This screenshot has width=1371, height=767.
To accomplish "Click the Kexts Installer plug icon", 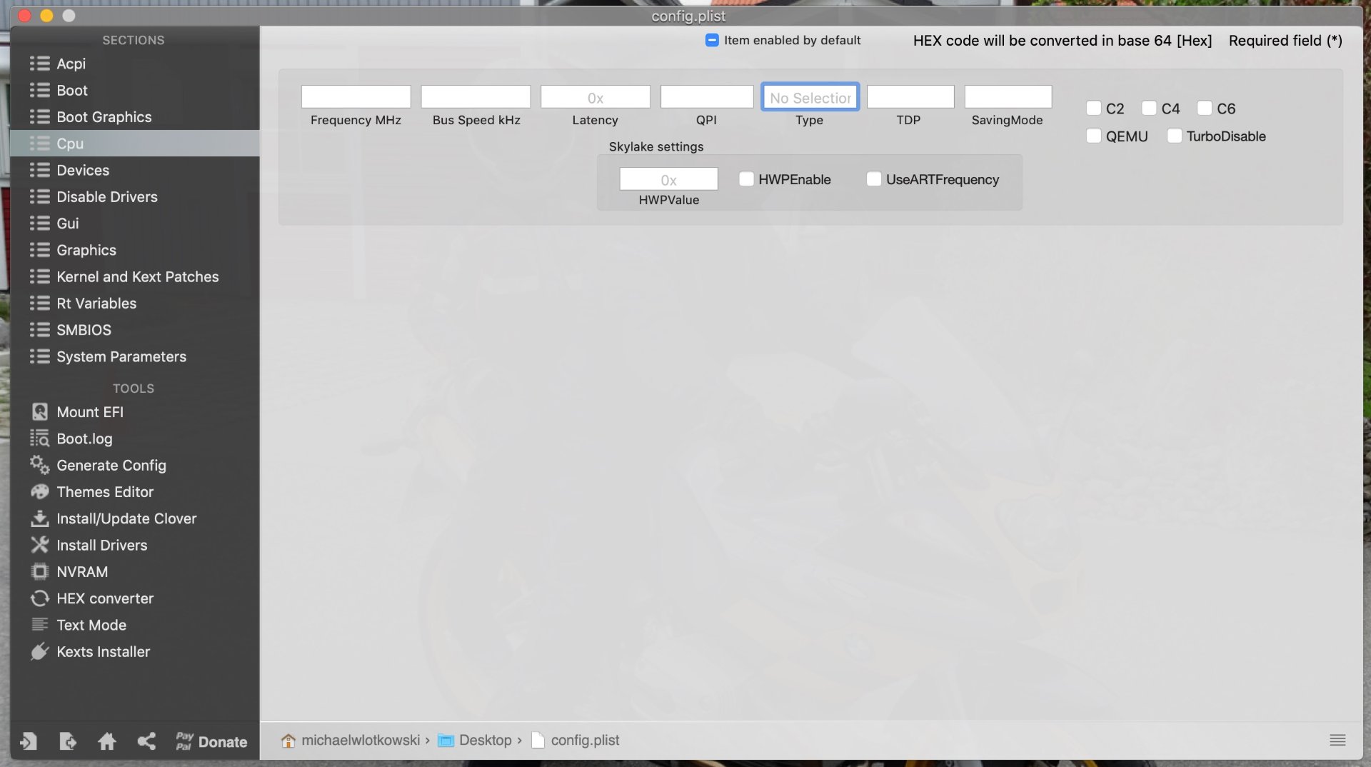I will [40, 651].
